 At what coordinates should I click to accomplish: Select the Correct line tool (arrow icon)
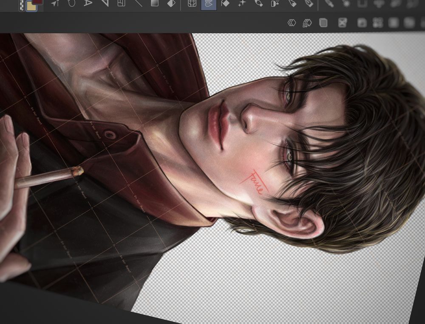click(x=55, y=3)
